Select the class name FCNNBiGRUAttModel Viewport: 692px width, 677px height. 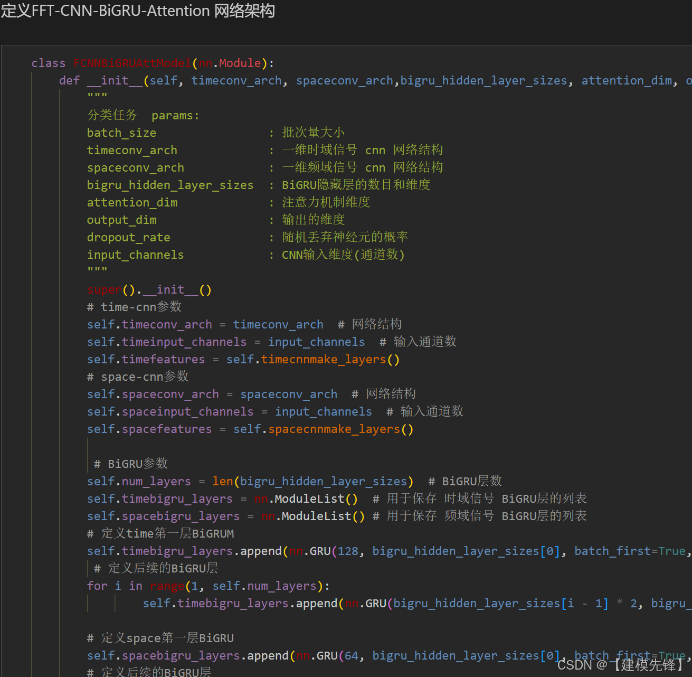click(132, 63)
